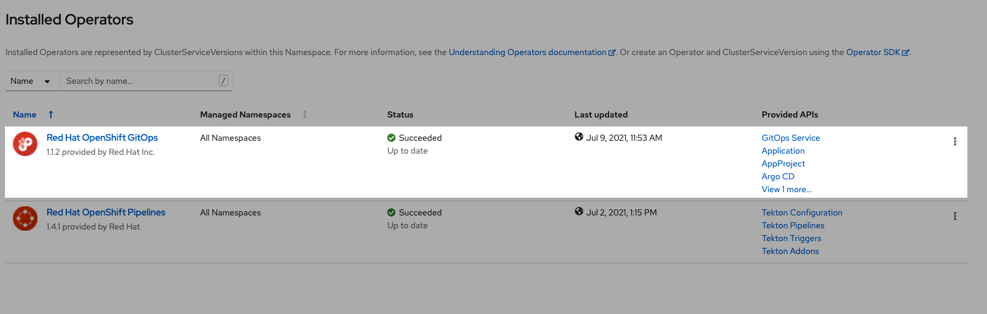Open the Argo CD provided API
The height and width of the screenshot is (314, 987).
pyautogui.click(x=778, y=176)
